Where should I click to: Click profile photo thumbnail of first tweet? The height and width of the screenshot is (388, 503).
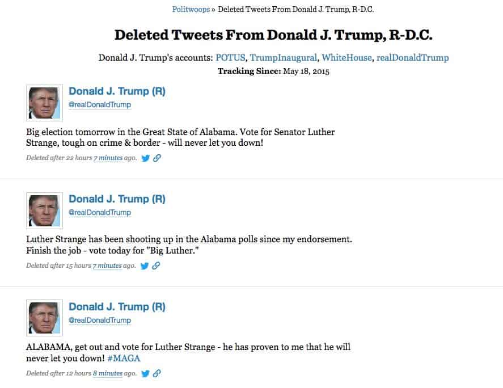45,103
